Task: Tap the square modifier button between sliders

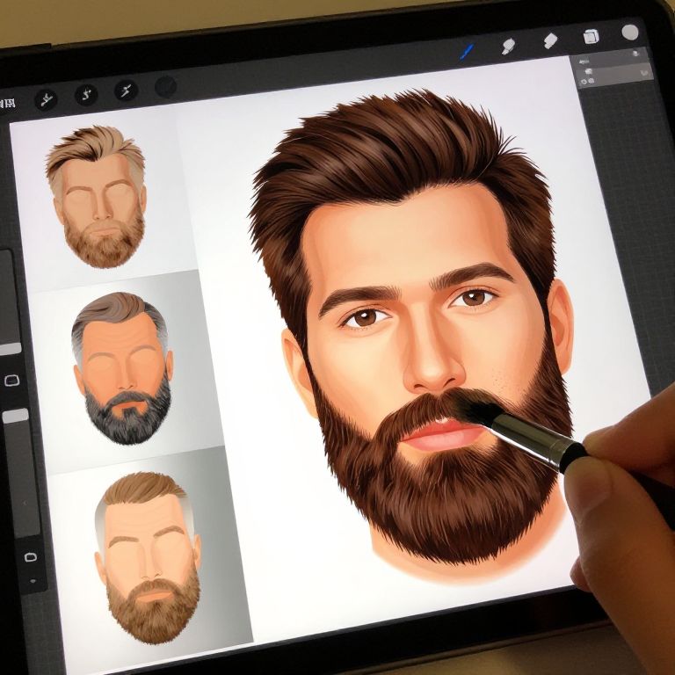Action: tap(12, 381)
